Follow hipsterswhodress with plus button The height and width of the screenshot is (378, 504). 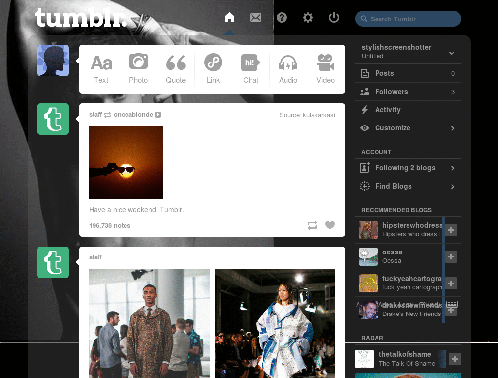click(451, 230)
